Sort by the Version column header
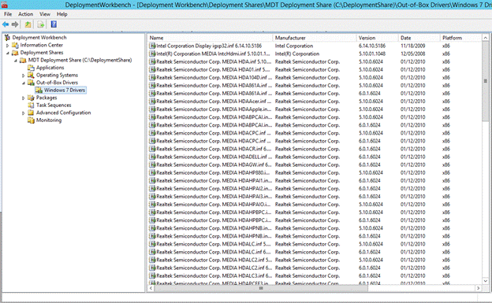 coord(378,38)
